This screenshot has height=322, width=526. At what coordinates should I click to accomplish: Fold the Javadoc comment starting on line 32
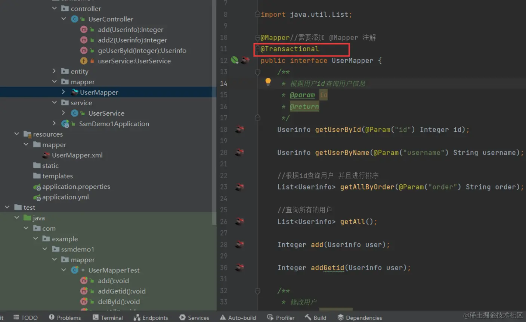[x=257, y=291]
